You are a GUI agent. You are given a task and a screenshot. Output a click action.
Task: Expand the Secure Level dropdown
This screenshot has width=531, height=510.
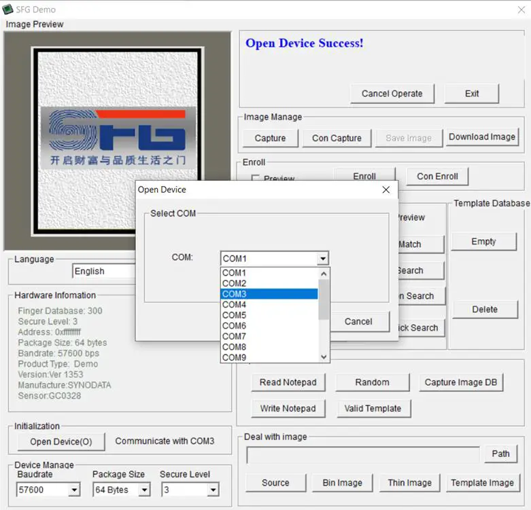pos(213,490)
